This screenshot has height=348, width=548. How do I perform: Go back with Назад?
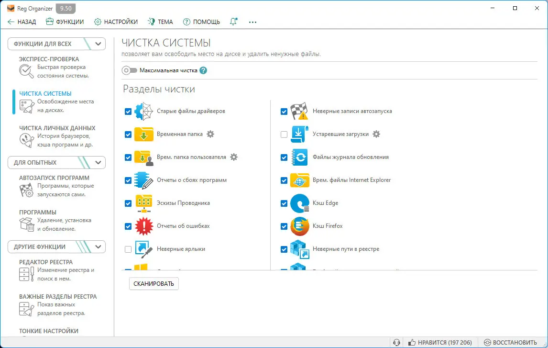tap(22, 22)
